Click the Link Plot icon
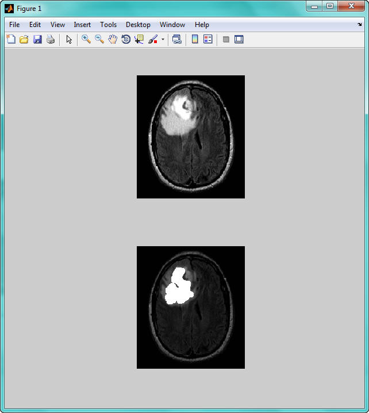 (x=177, y=39)
